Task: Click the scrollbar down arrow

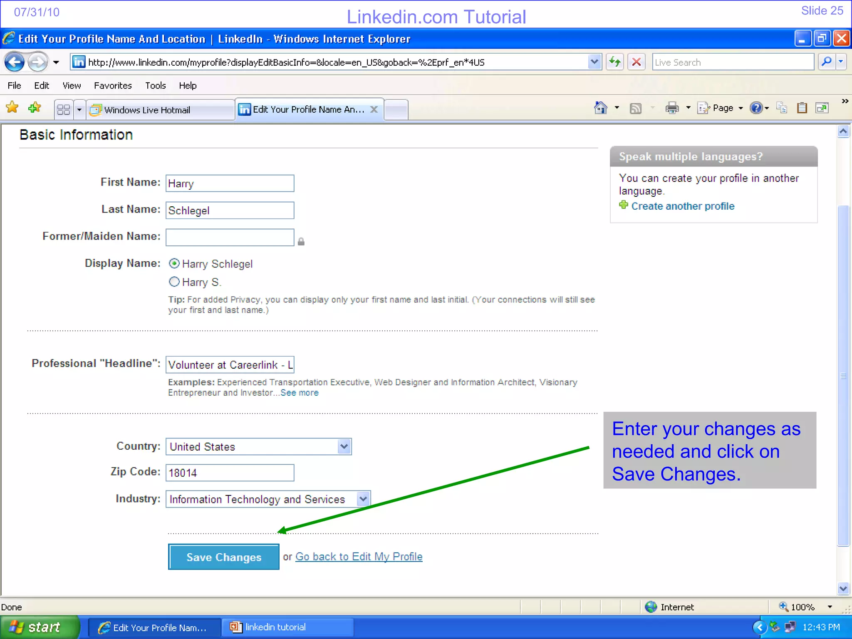Action: click(x=843, y=589)
